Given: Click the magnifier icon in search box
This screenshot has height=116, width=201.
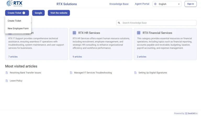Looking at the screenshot, I should (x=119, y=23).
